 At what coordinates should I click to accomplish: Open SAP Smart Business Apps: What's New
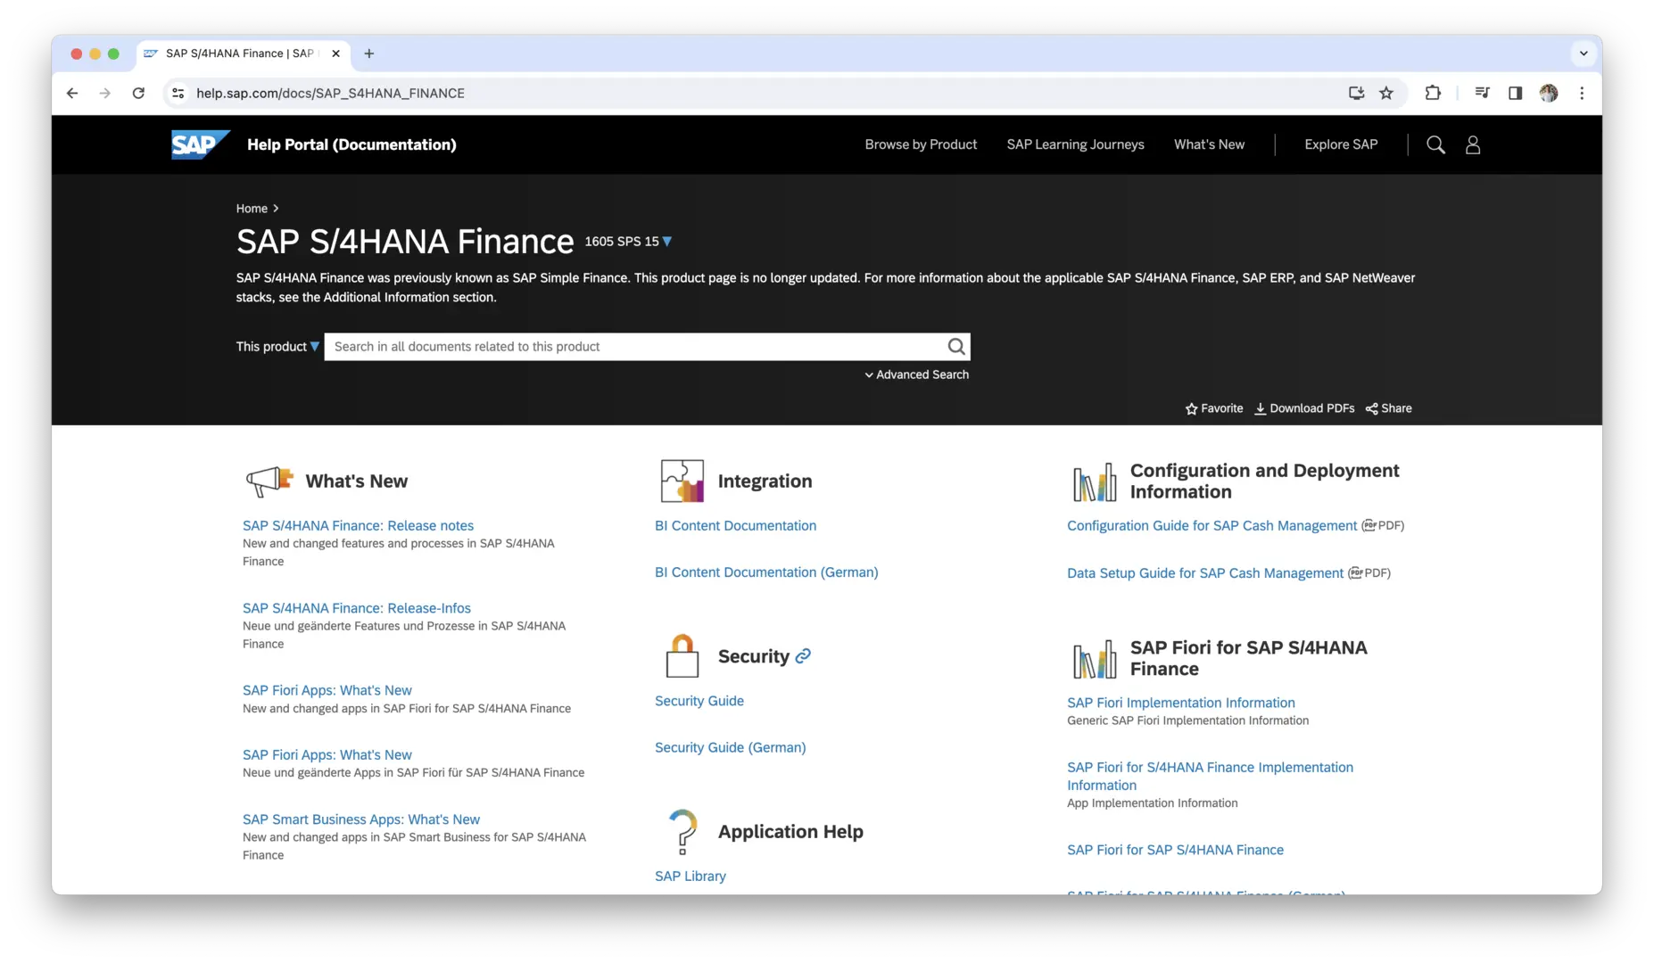pos(361,819)
